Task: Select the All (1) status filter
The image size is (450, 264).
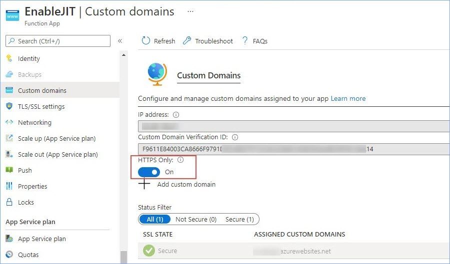Action: tap(154, 219)
